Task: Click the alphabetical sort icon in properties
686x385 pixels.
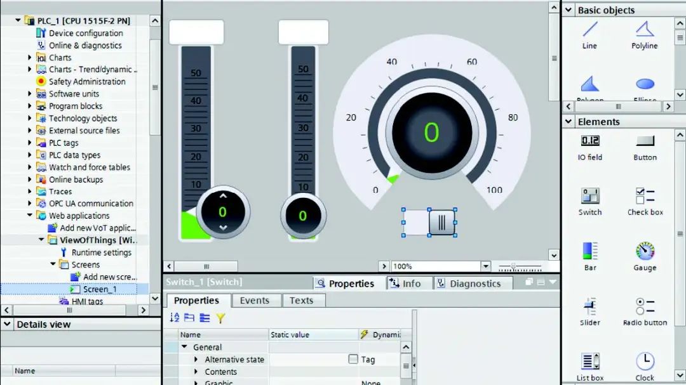Action: (174, 318)
